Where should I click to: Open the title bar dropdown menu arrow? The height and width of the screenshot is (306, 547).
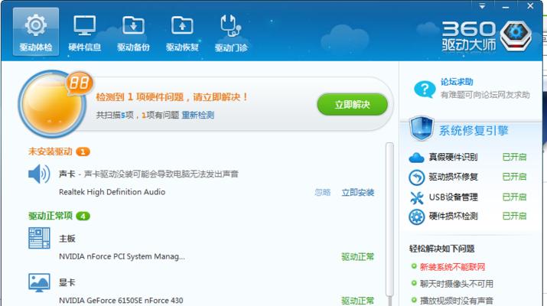(482, 6)
